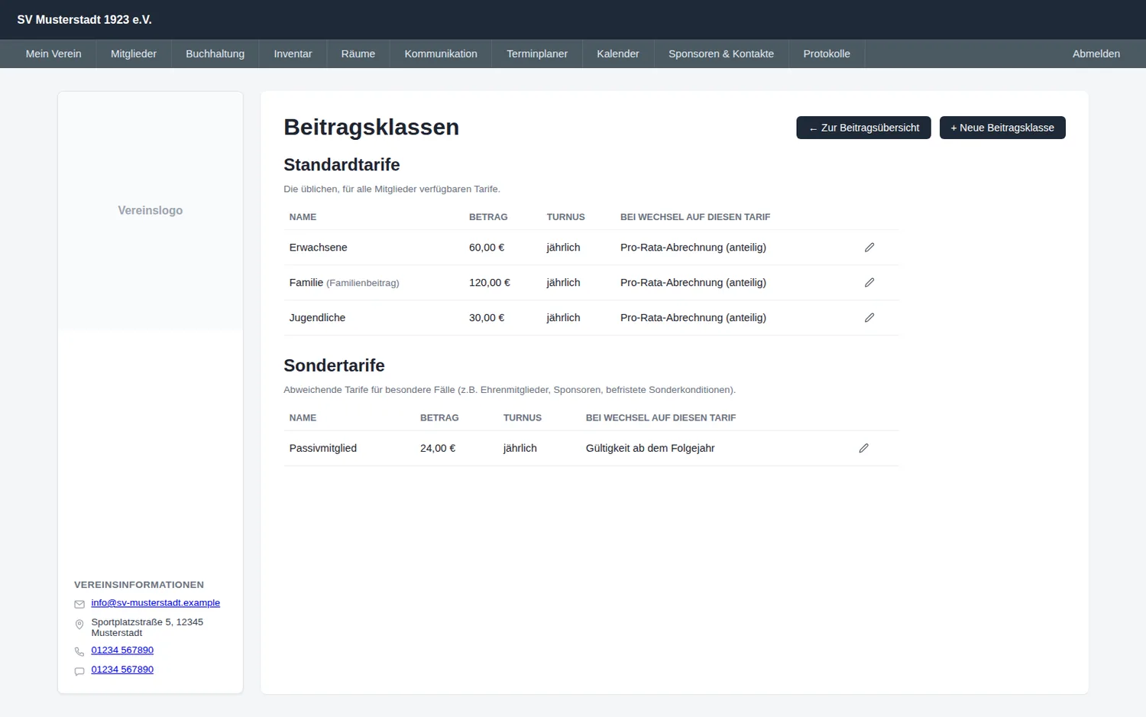The height and width of the screenshot is (717, 1146).
Task: Click the Vereinslogo placeholder
Action: [151, 210]
